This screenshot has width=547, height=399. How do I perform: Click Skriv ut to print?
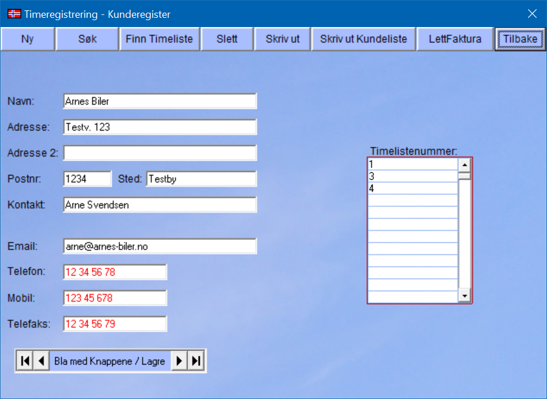[x=283, y=39]
